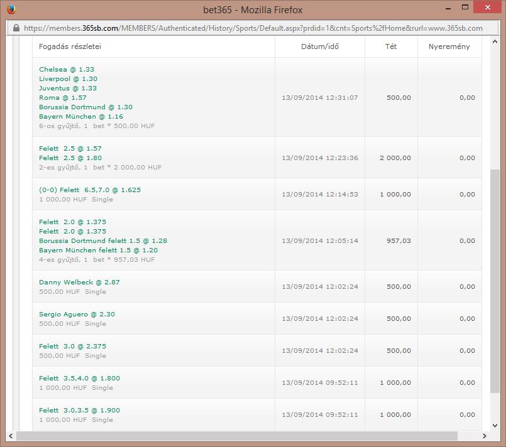Click the Firefox logo icon in title bar
This screenshot has width=506, height=447.
point(11,9)
